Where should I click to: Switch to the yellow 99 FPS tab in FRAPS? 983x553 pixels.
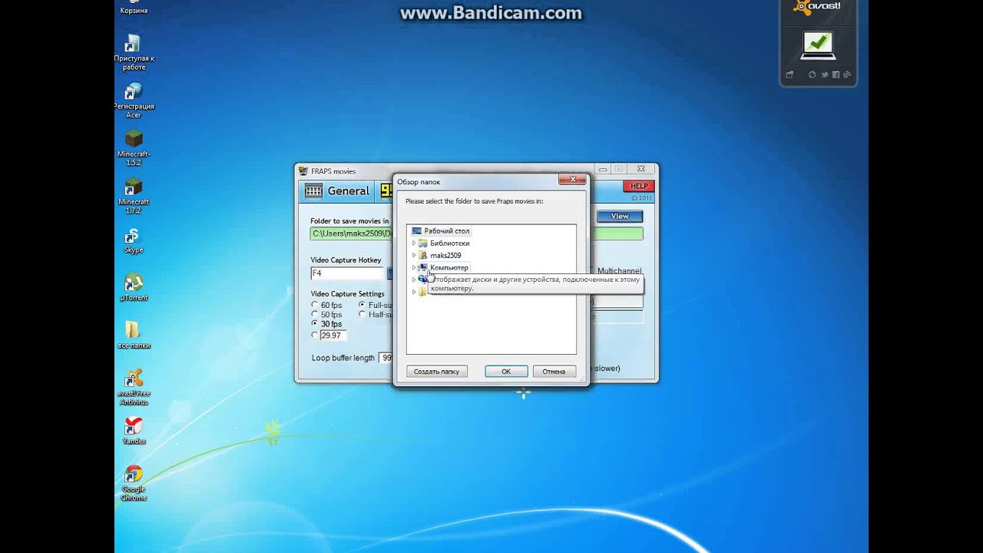click(386, 191)
